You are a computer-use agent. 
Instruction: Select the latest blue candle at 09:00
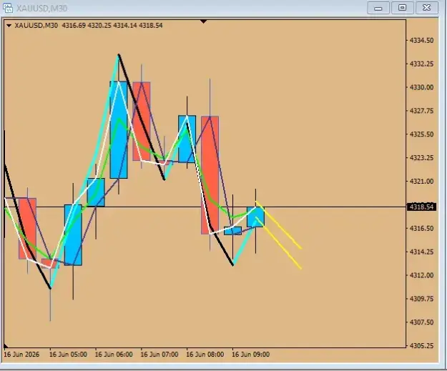(x=256, y=217)
